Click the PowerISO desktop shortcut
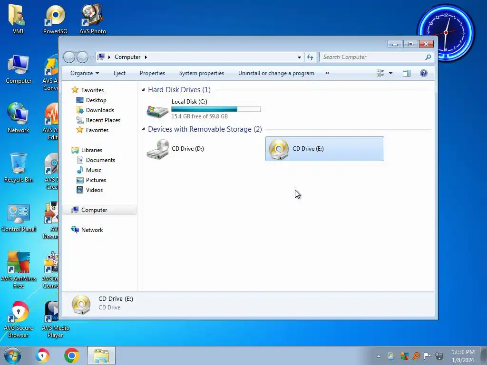487x365 pixels. coord(55,19)
